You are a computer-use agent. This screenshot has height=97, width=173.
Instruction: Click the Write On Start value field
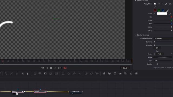157,48
